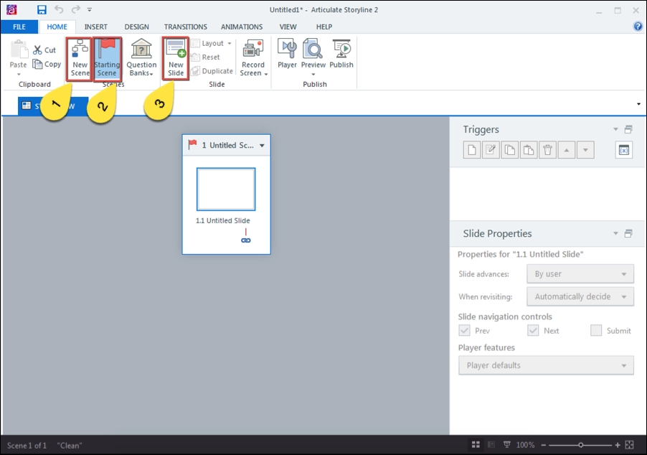The height and width of the screenshot is (455, 647).
Task: Save the project using the floppy disk icon
Action: click(x=42, y=9)
